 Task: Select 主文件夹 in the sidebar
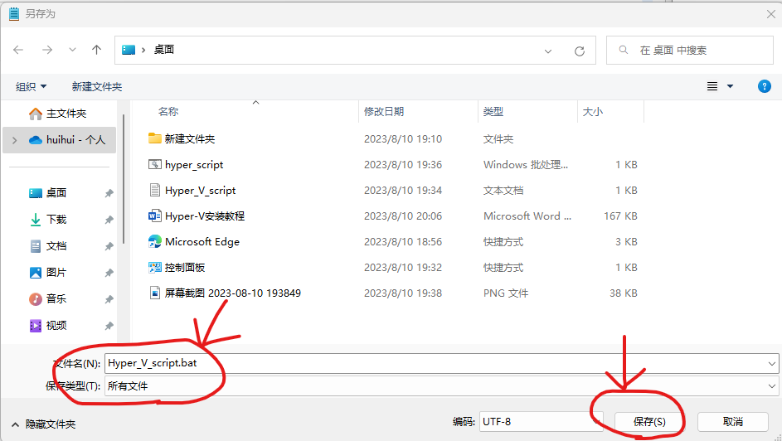click(x=60, y=114)
